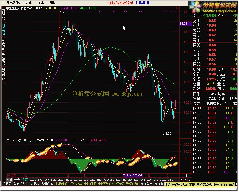The image size is (239, 192).
Task: Switch indicator to BRAR
Action: [69, 180]
